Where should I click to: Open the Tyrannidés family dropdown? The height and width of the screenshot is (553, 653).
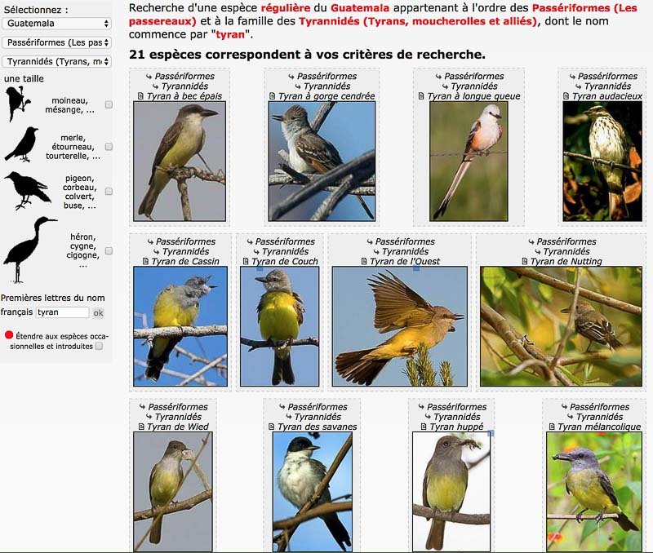(x=56, y=62)
